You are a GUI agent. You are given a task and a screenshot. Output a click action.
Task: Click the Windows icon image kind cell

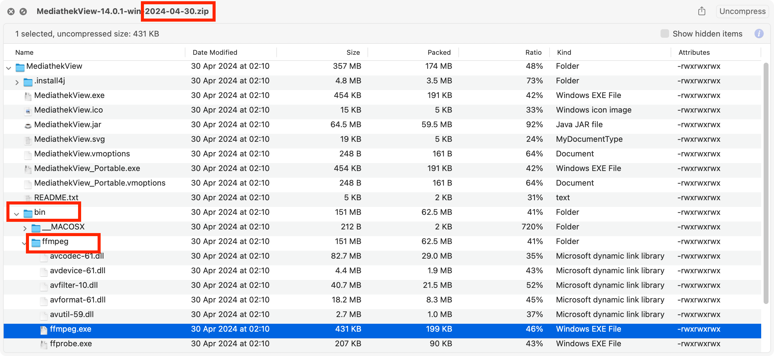[x=593, y=110]
